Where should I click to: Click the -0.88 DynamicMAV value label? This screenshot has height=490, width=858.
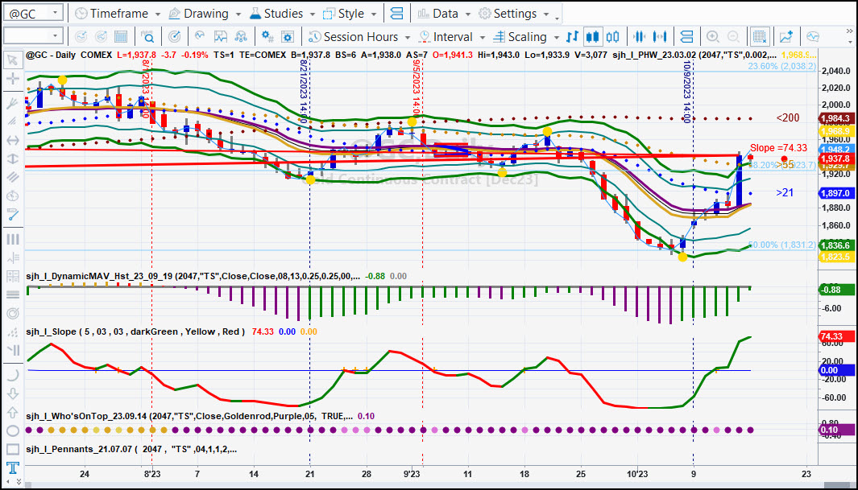(836, 290)
